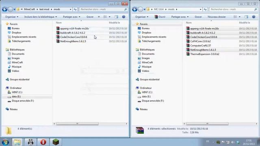Open address history dropdown in left window
Image resolution: width=260 pixels, height=146 pixels.
[x=70, y=9]
